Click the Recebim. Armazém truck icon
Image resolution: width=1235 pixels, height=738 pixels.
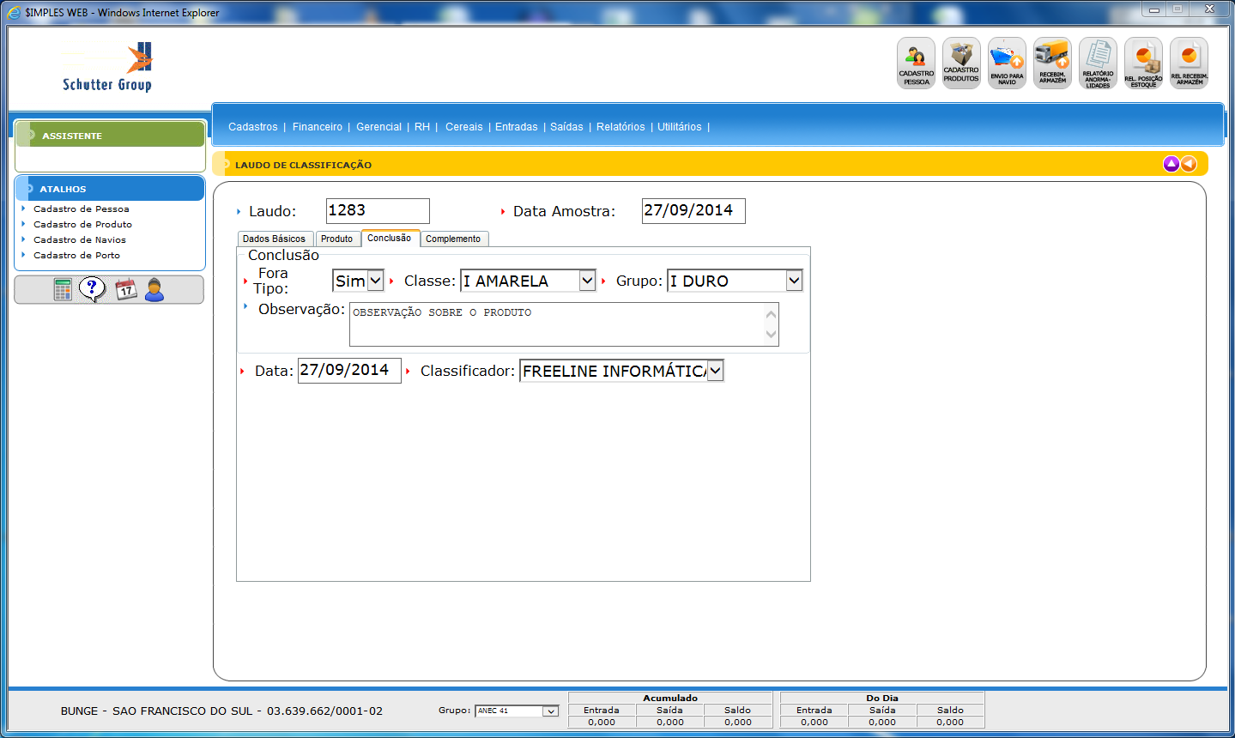(x=1052, y=63)
